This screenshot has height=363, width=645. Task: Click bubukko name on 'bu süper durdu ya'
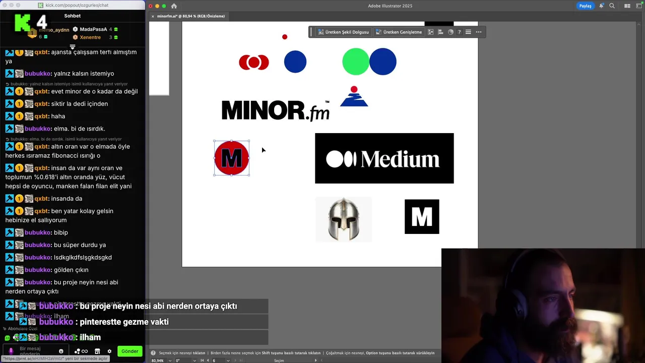pyautogui.click(x=37, y=245)
